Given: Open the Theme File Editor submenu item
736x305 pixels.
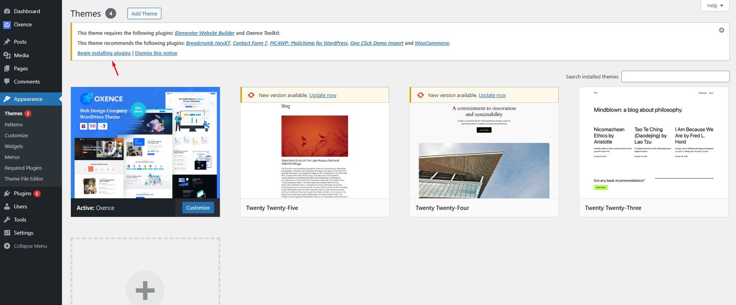Looking at the screenshot, I should click(x=24, y=179).
